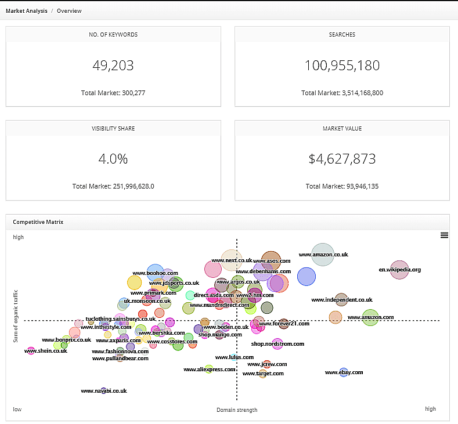Click the direct.asda.com label
Image resolution: width=458 pixels, height=424 pixels.
click(214, 295)
